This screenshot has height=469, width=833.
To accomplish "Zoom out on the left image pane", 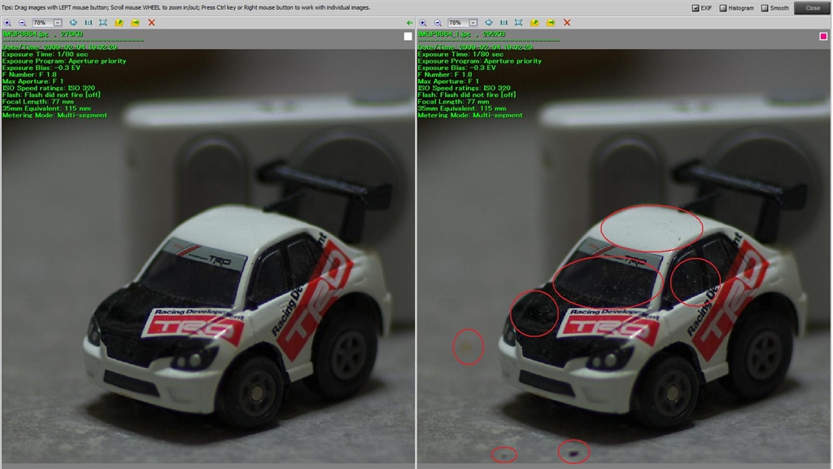I will [22, 23].
